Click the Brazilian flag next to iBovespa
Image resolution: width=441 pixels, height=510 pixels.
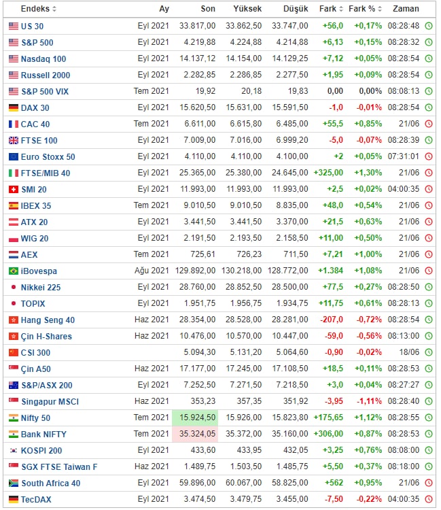pyautogui.click(x=14, y=271)
